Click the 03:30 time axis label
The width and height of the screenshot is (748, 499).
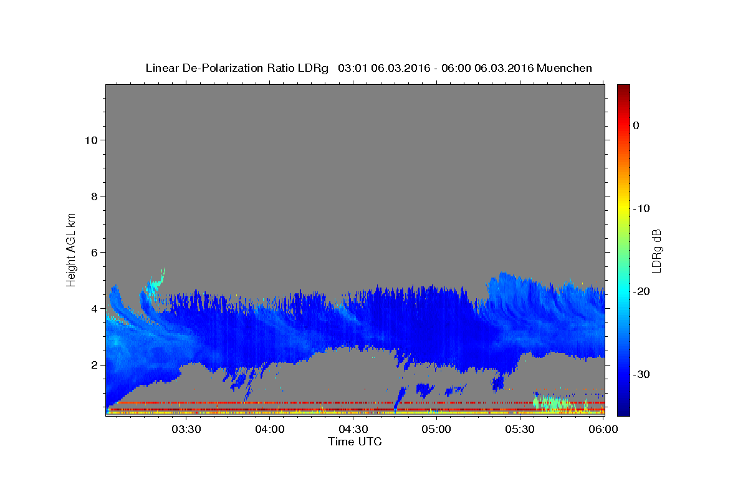click(x=186, y=430)
